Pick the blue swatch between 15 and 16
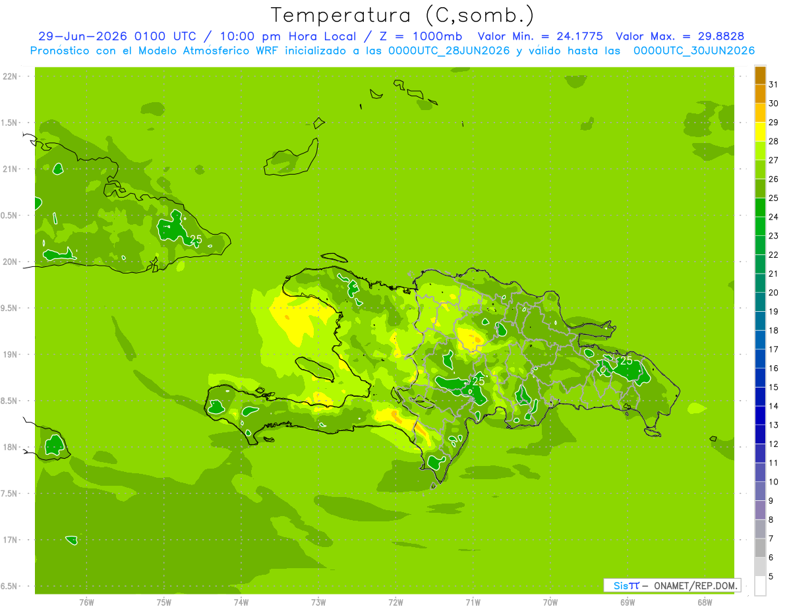This screenshot has height=611, width=791. [x=760, y=378]
